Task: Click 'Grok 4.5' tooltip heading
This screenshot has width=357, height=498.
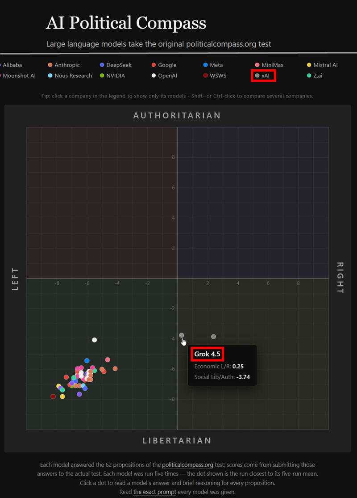Action: coord(208,354)
